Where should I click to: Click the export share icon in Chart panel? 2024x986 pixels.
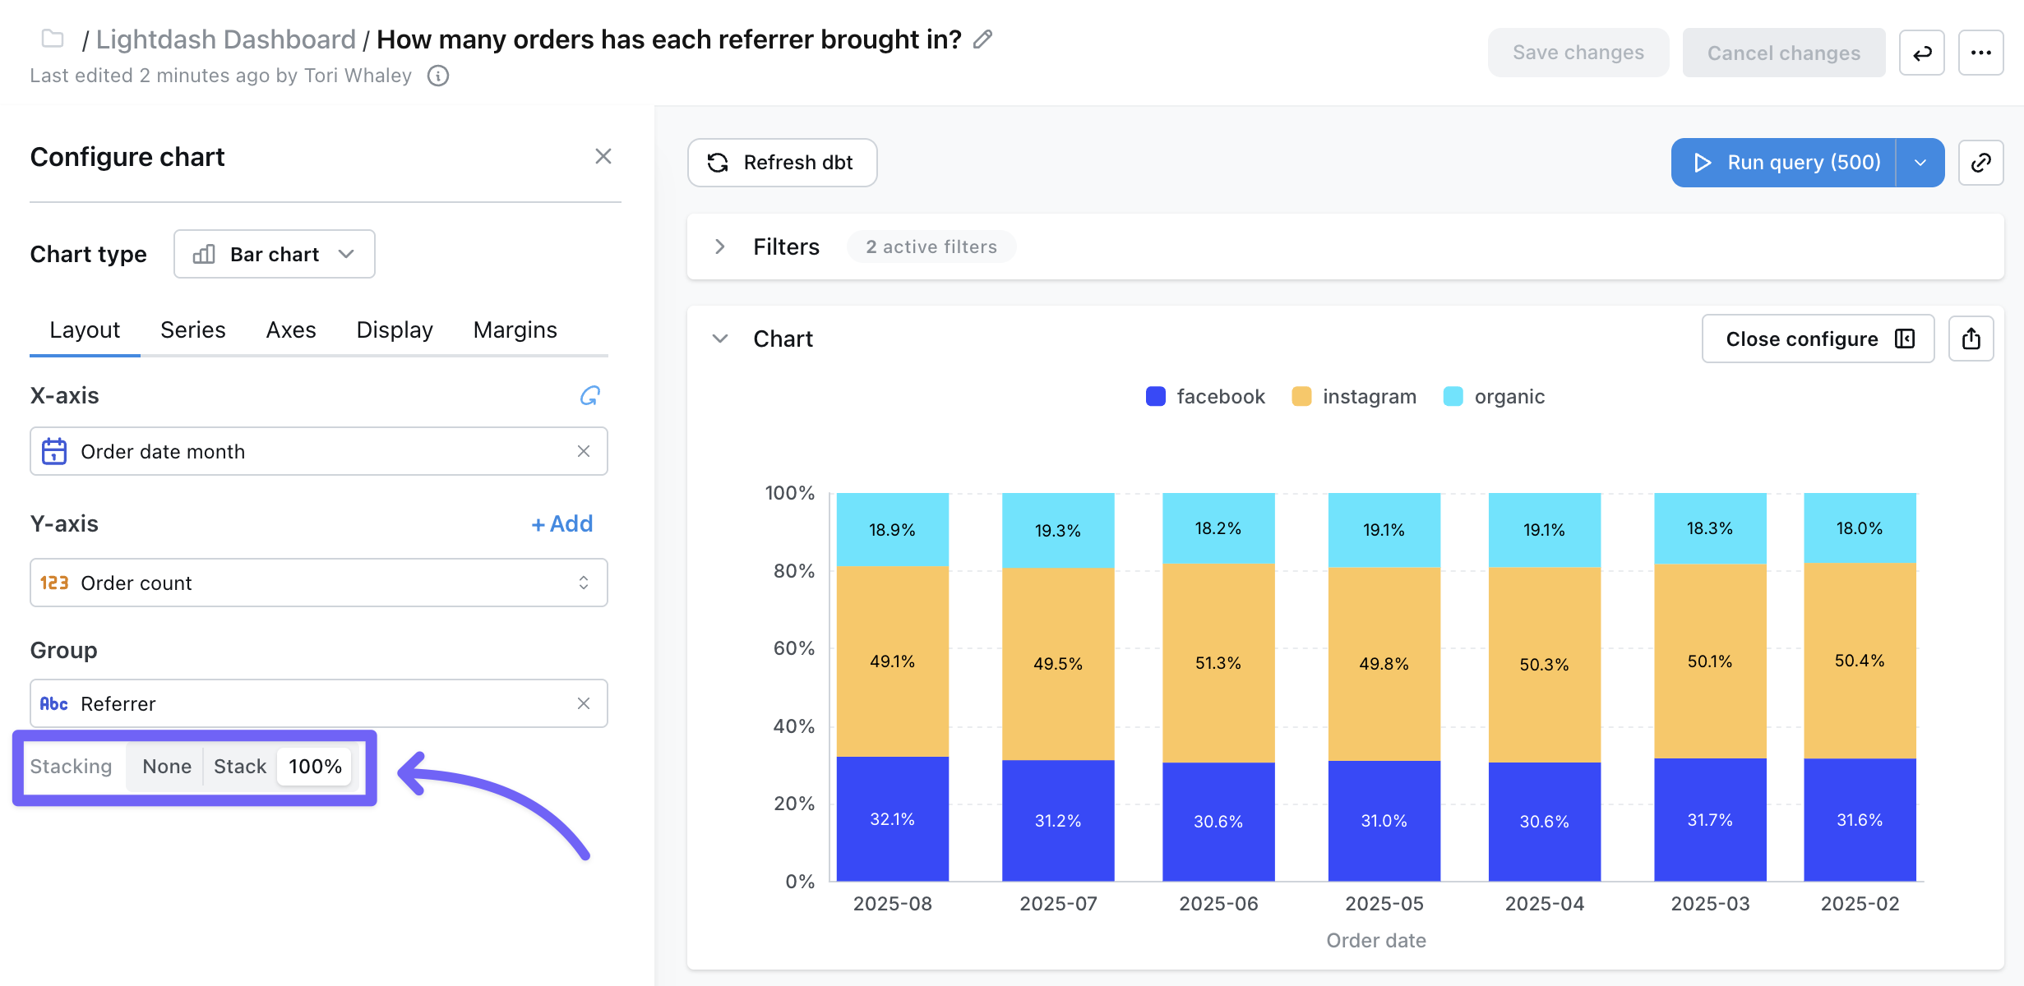coord(1971,339)
